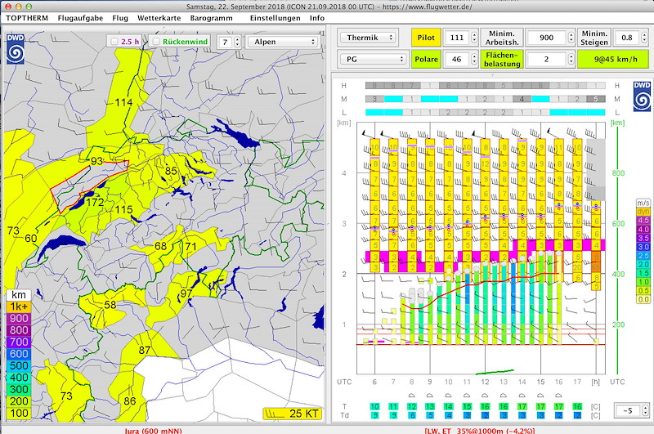Screen dimensions: 654x434
Task: Open the Flugaufgabe menu
Action: click(x=80, y=18)
